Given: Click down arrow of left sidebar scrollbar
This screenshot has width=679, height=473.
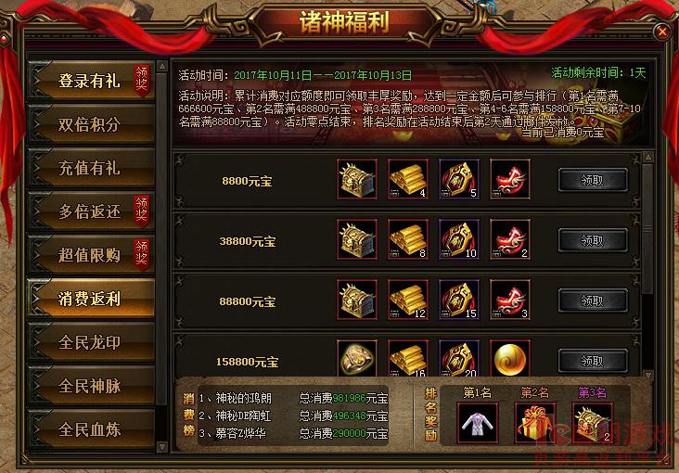Looking at the screenshot, I should pyautogui.click(x=162, y=446).
